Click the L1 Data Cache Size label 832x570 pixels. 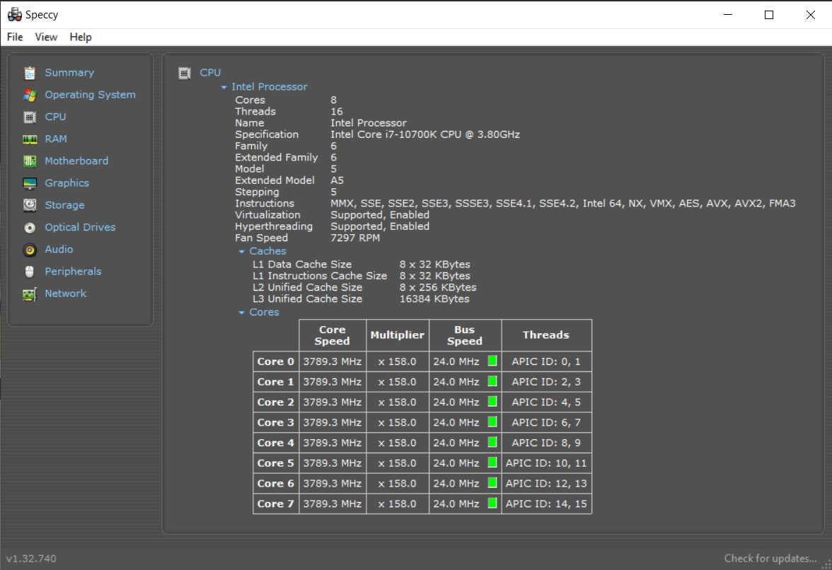tap(302, 264)
